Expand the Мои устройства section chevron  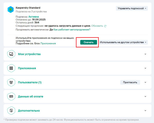pyautogui.click(x=145, y=54)
